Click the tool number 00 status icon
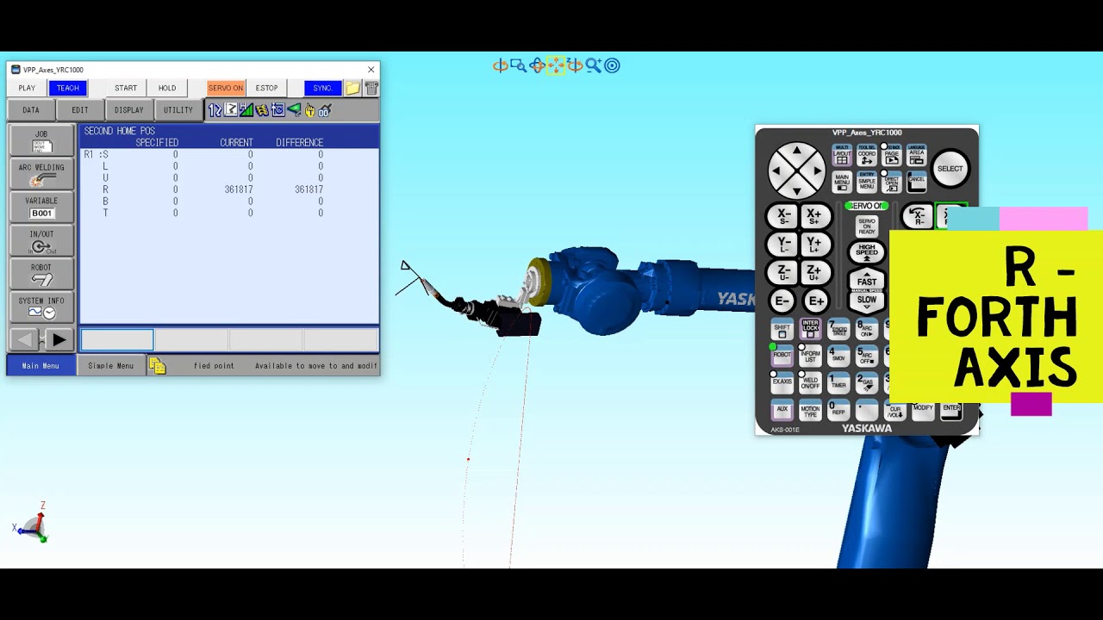1103x620 pixels. [x=325, y=110]
